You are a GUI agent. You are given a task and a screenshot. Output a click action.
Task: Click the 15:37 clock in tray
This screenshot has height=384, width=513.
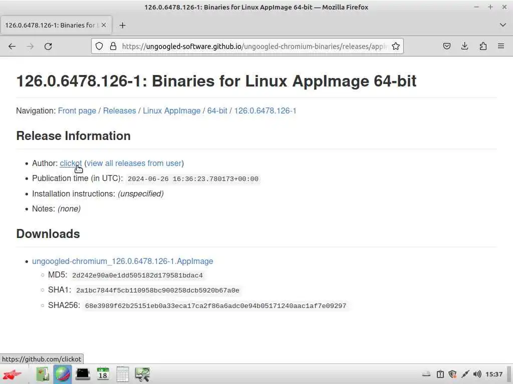[493, 374]
